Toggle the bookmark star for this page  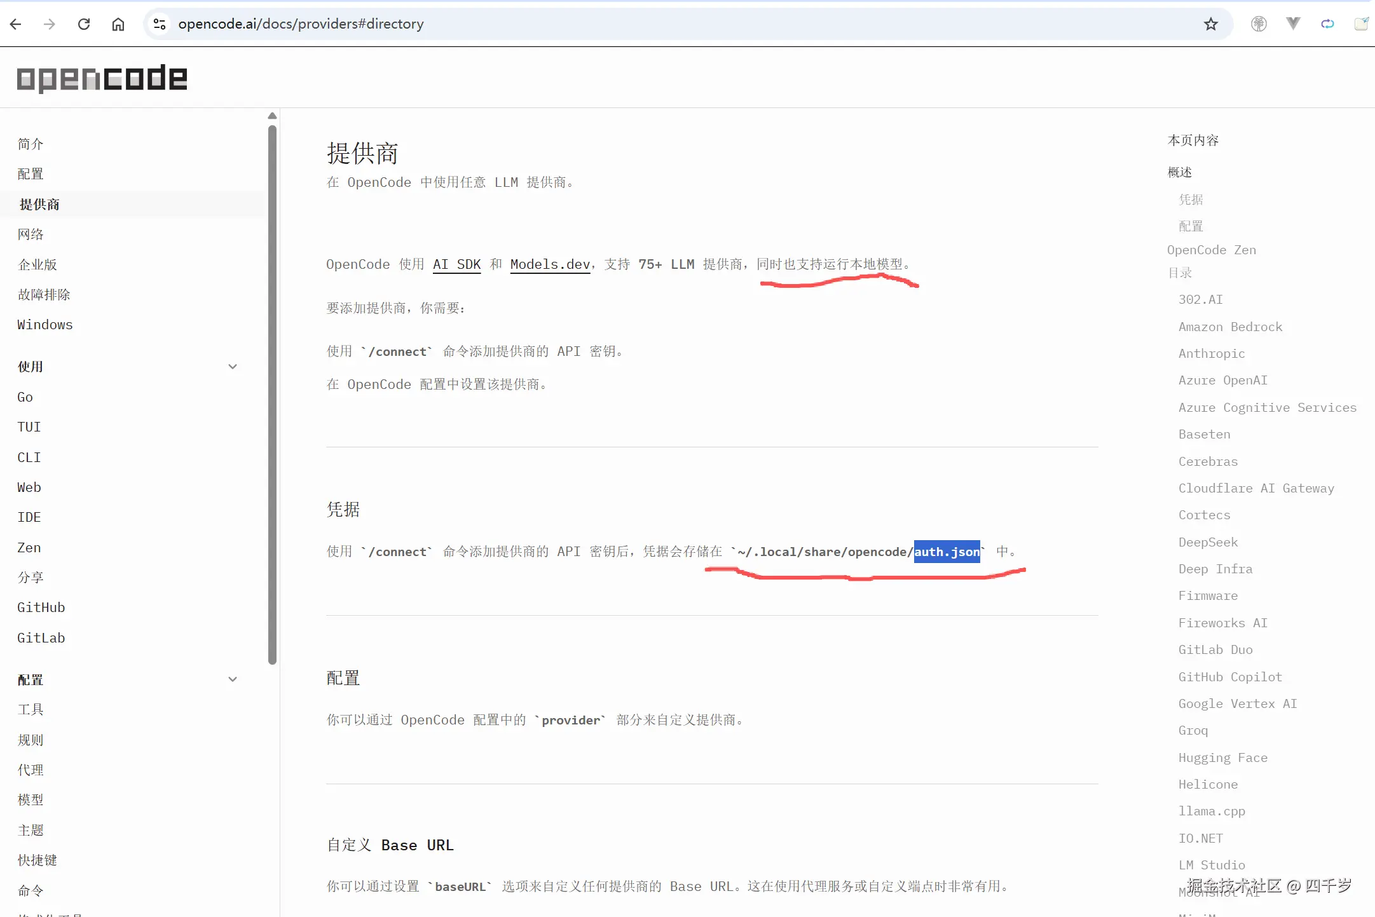point(1210,24)
